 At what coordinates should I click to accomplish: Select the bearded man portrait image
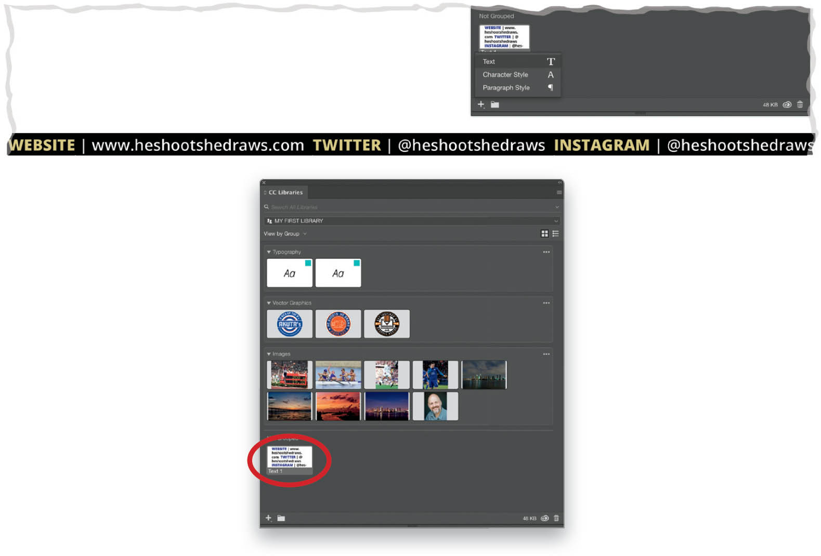pyautogui.click(x=435, y=406)
